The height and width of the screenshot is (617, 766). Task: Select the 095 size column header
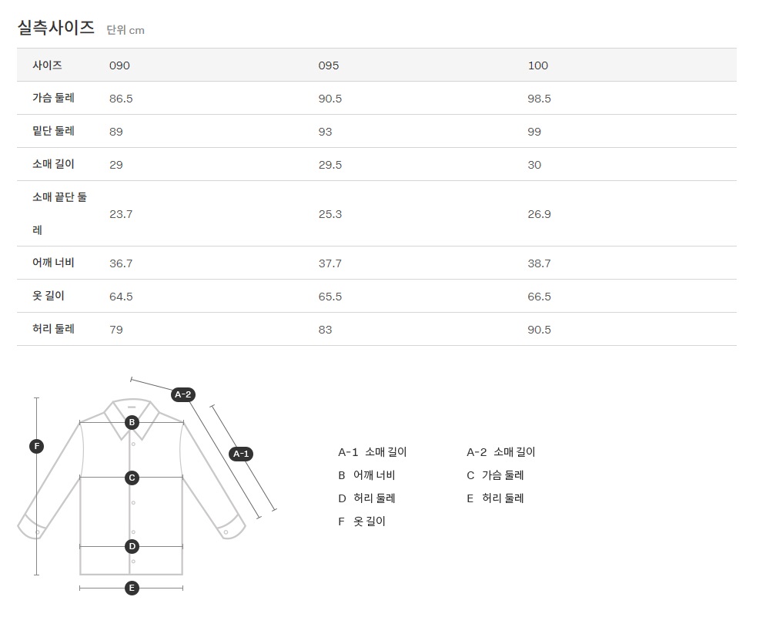[329, 65]
